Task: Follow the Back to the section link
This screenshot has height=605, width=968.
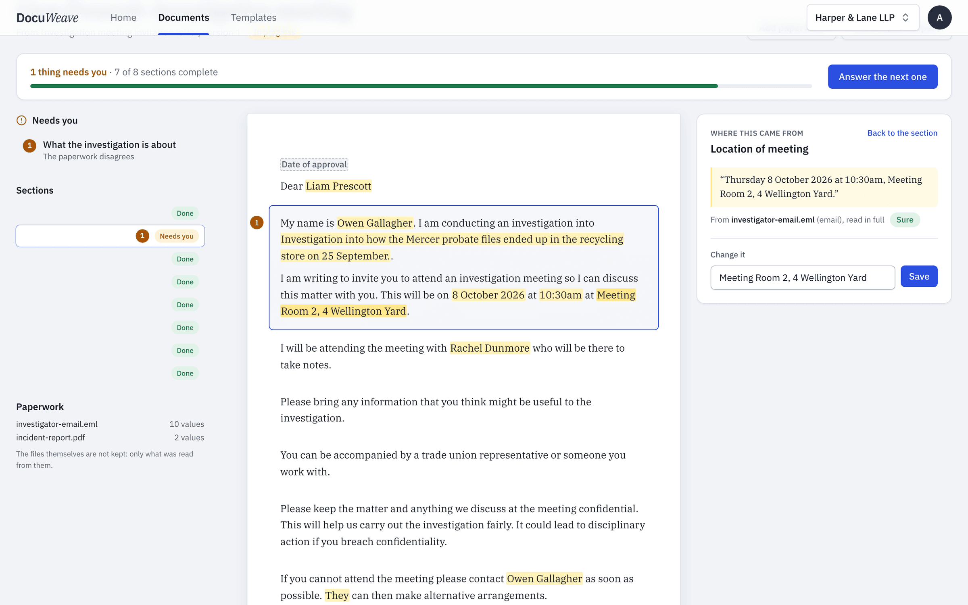Action: point(902,133)
